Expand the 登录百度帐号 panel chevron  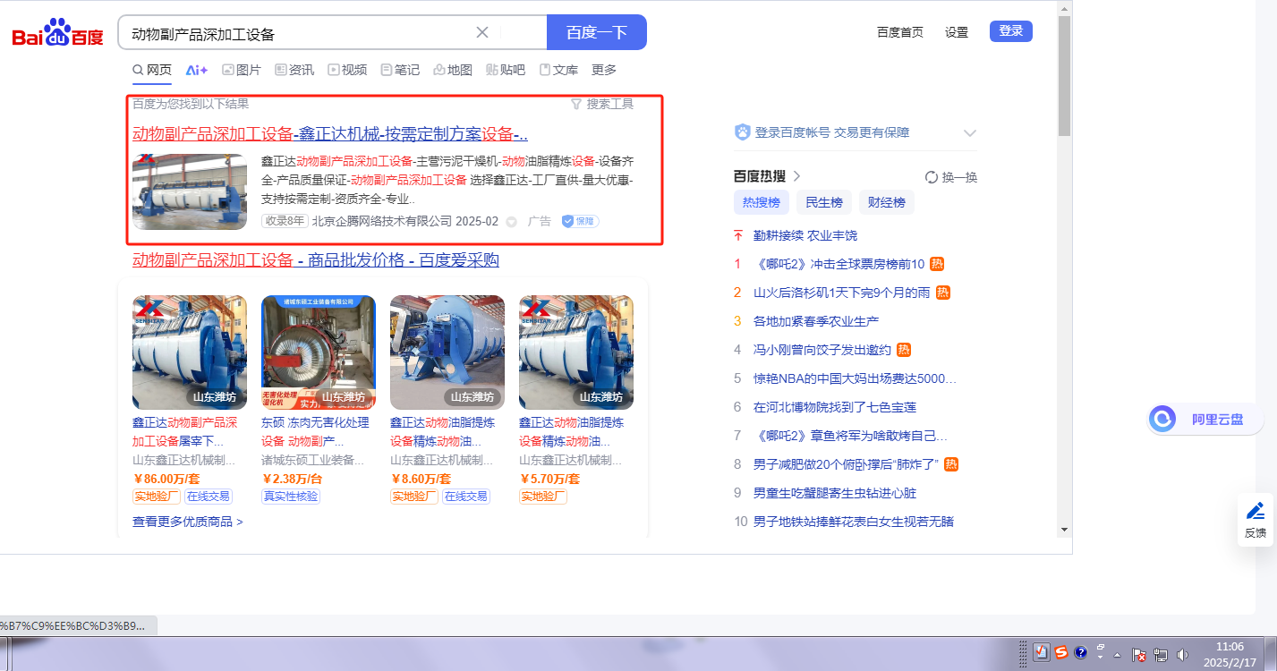click(x=969, y=133)
